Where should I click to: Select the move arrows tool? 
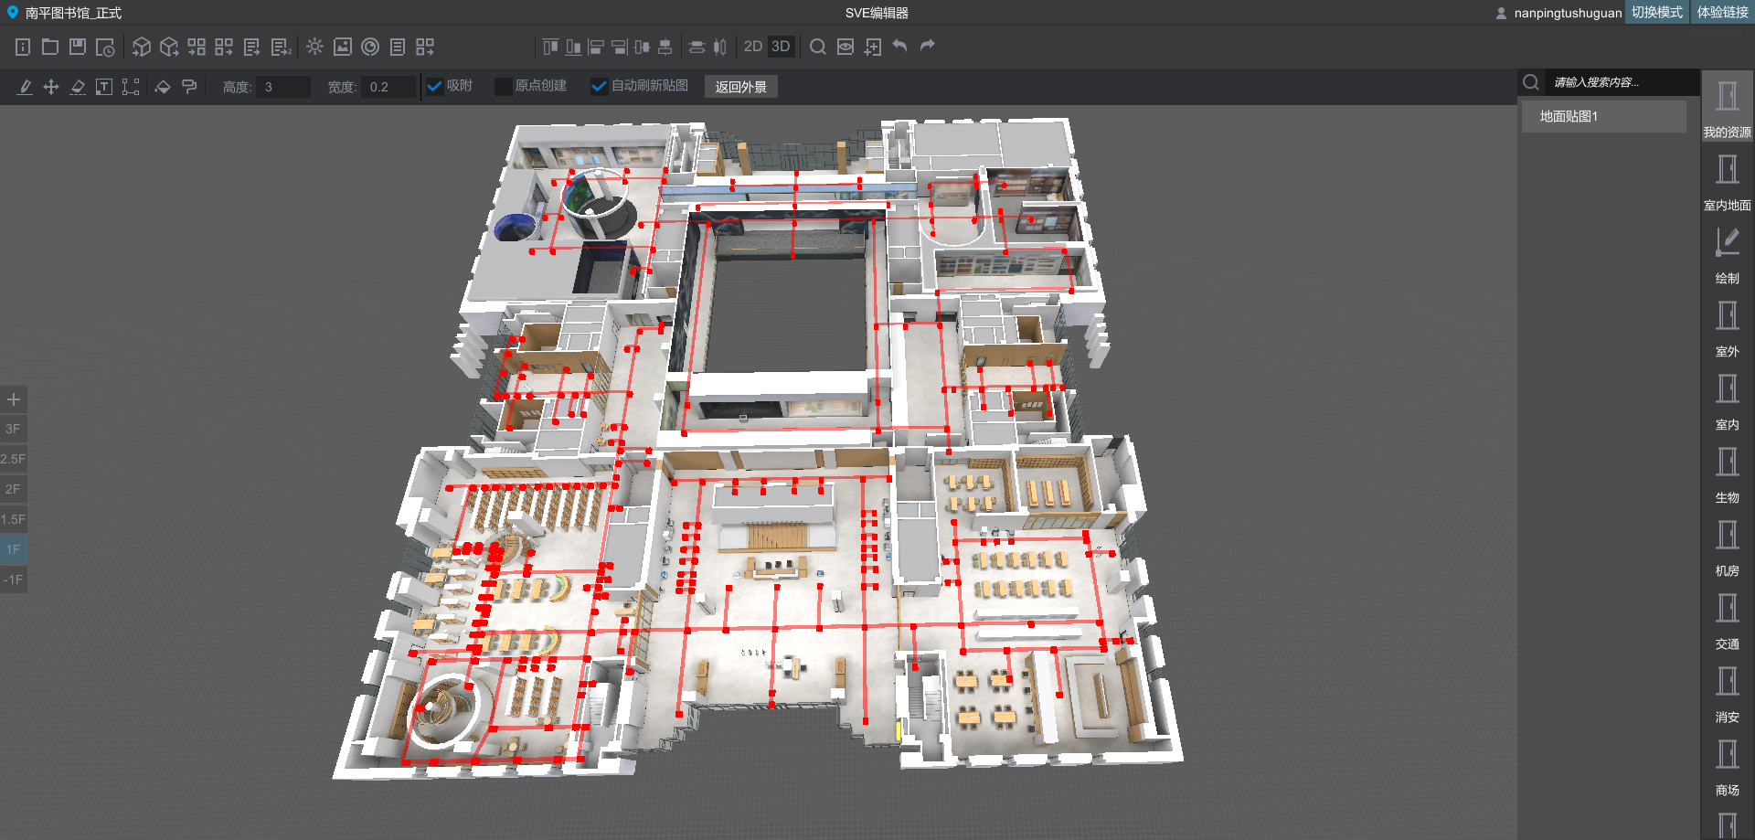pyautogui.click(x=51, y=87)
